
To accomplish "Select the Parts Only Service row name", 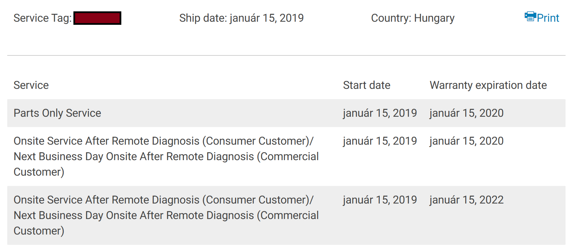I will [x=57, y=113].
